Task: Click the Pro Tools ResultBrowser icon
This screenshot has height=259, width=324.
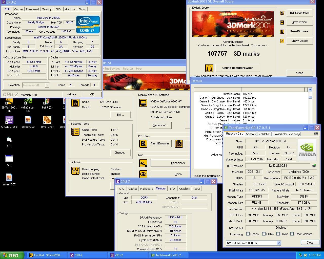Action: [x=143, y=144]
